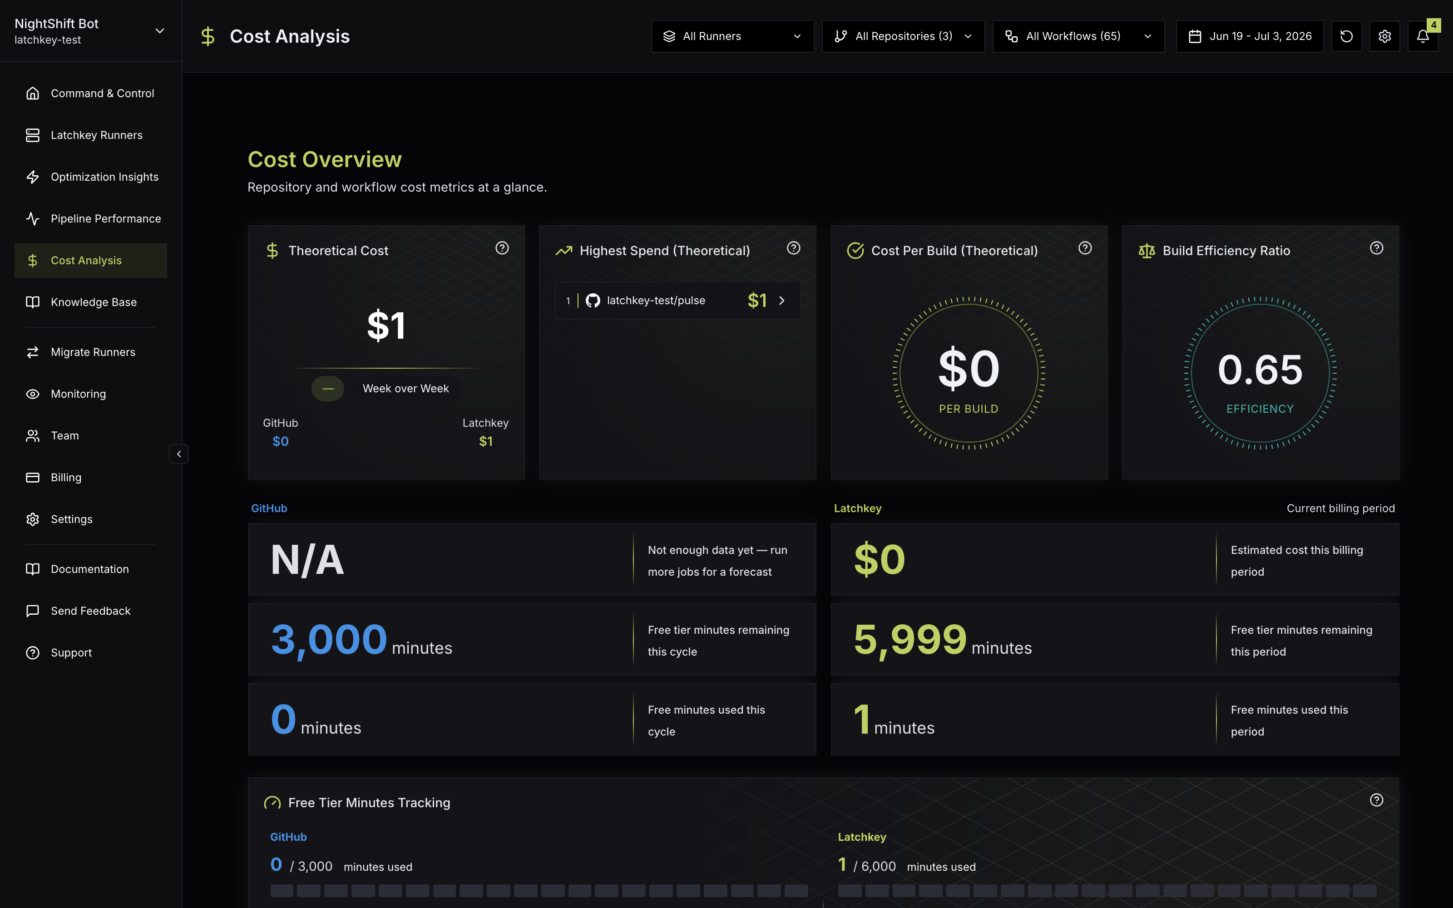Click the Free Tier Minutes gauge icon

pos(272,803)
